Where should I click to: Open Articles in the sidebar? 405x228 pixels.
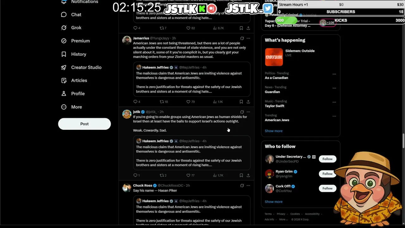pyautogui.click(x=74, y=80)
